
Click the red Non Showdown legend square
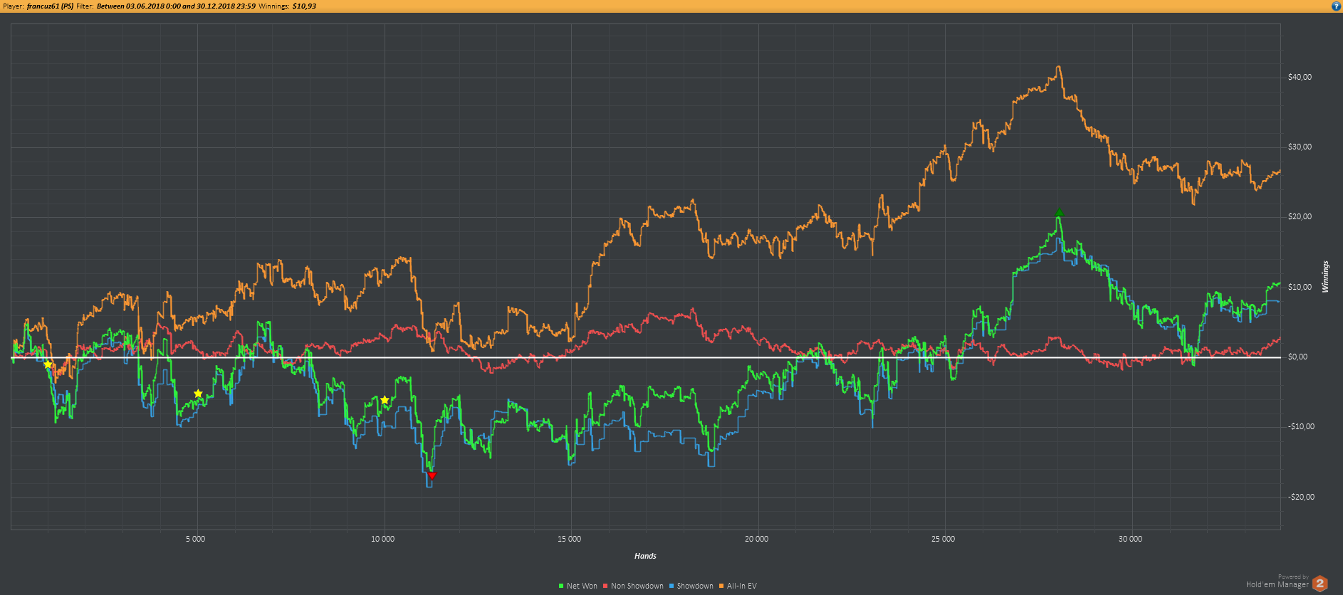[605, 586]
